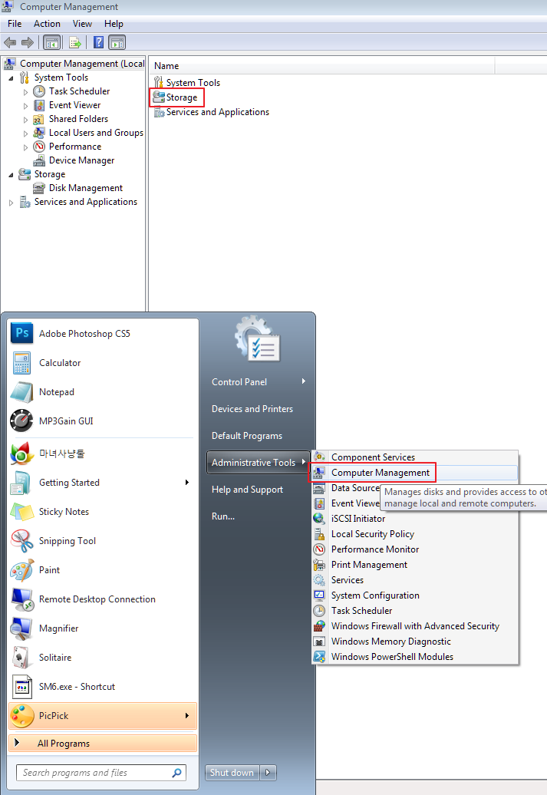Select Services and Applications in right pane
Viewport: 547px width, 795px height.
click(x=217, y=112)
